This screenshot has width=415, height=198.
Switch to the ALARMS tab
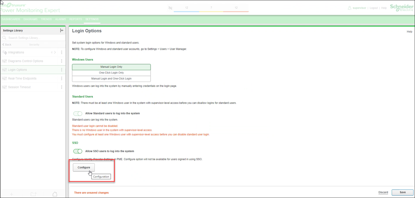[x=60, y=19]
